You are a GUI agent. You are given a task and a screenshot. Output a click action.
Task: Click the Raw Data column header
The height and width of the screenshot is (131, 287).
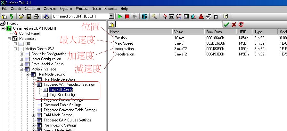click(220, 32)
